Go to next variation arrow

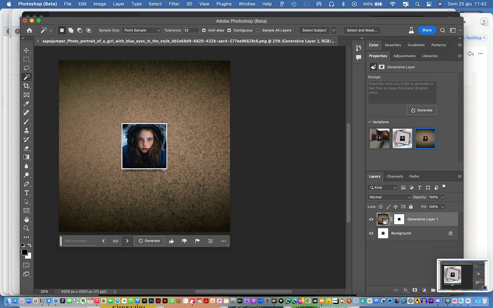point(127,241)
